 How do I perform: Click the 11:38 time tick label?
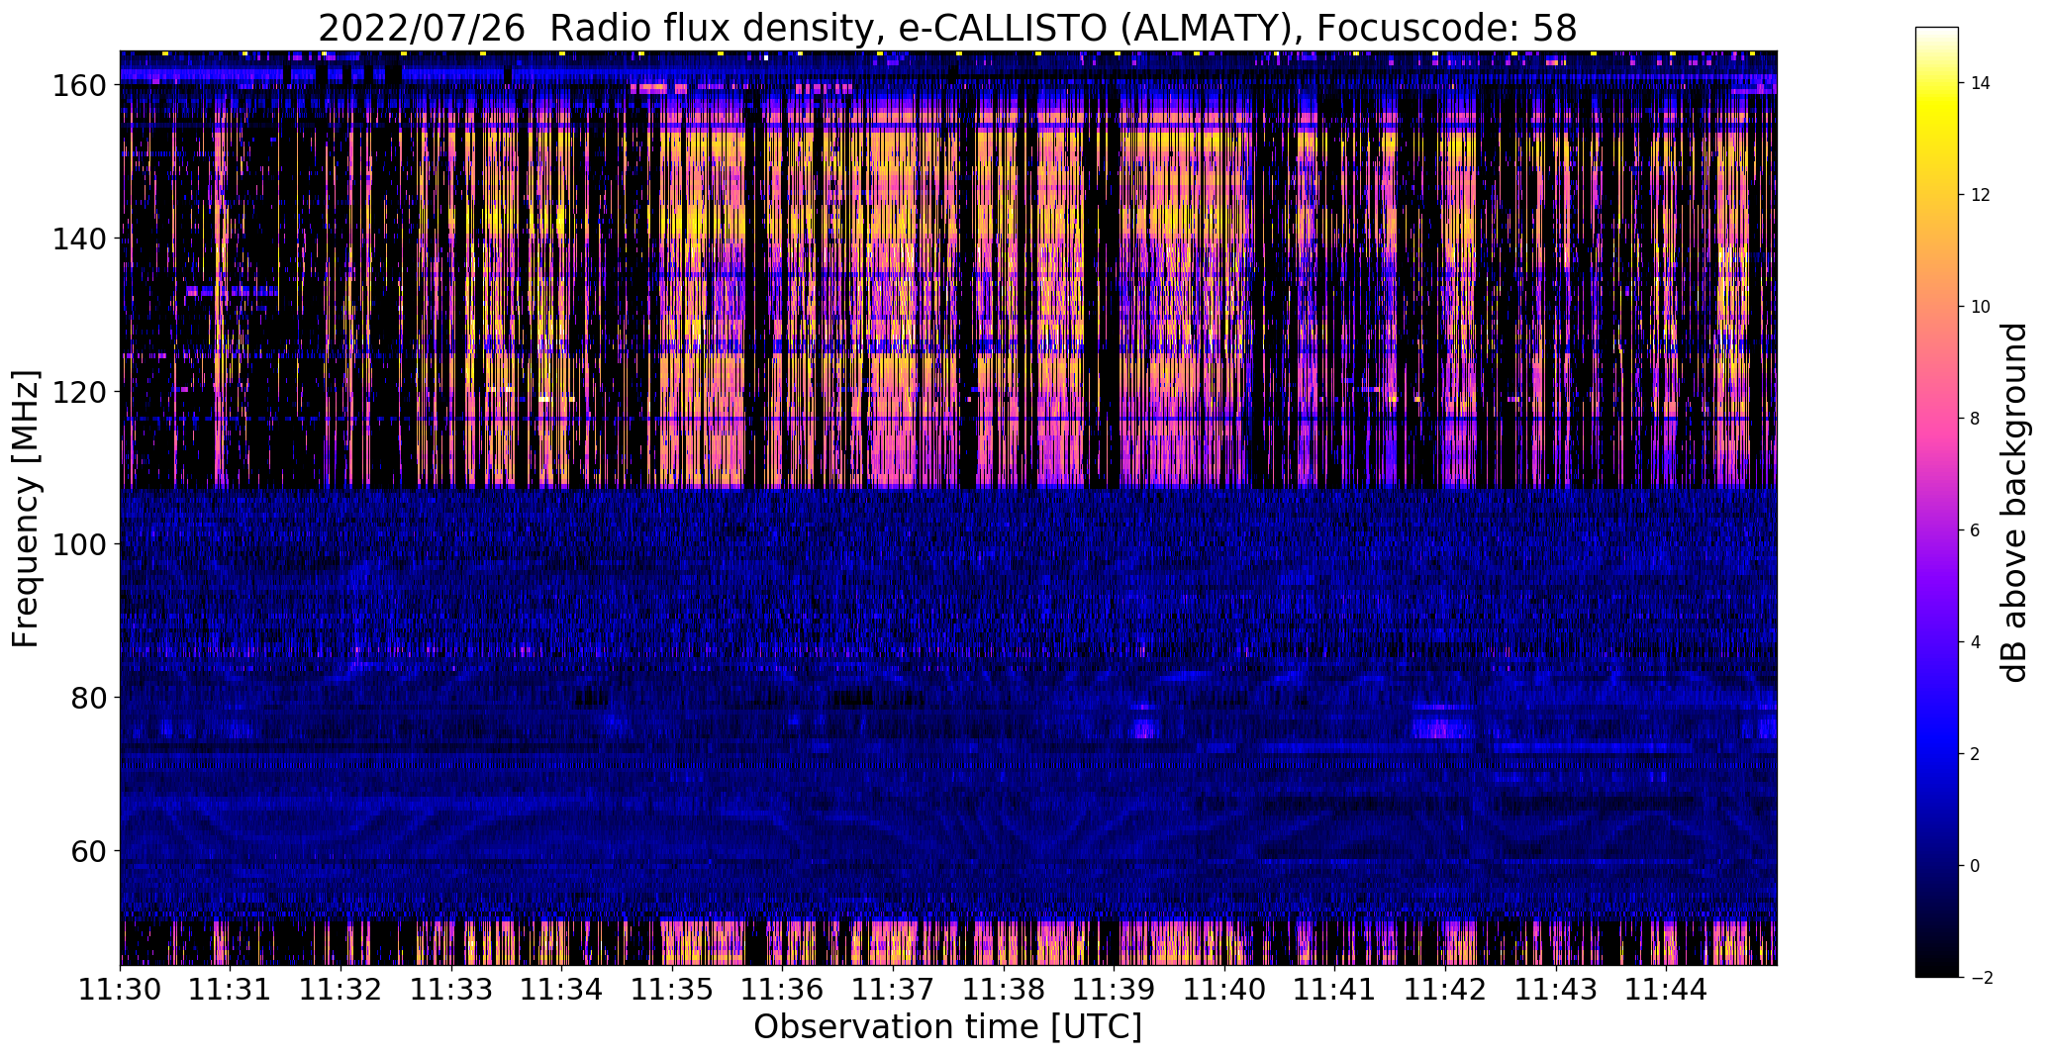(1005, 989)
